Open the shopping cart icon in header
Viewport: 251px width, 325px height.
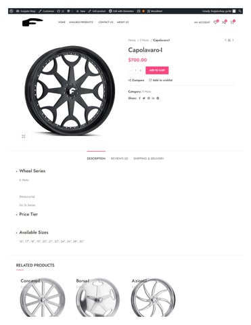pyautogui.click(x=232, y=22)
